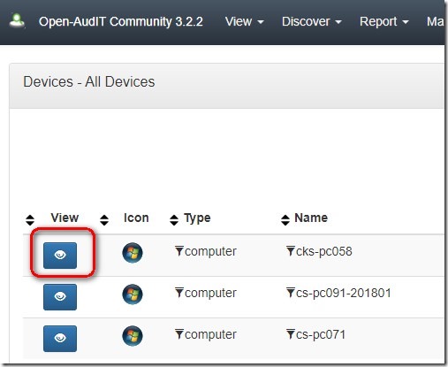Image resolution: width=448 pixels, height=367 pixels.
Task: Filter by type computer in first row
Action: (179, 251)
